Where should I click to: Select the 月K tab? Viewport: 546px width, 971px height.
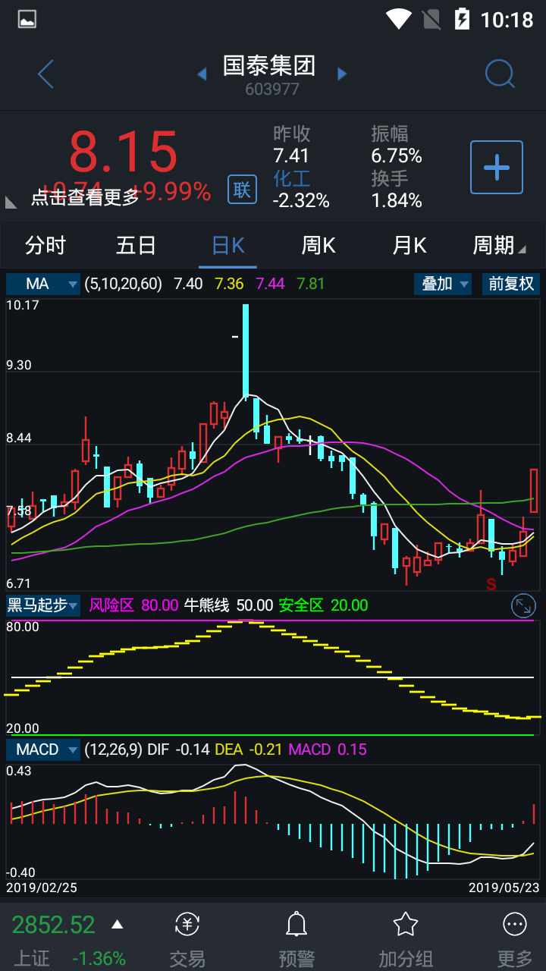click(x=409, y=246)
